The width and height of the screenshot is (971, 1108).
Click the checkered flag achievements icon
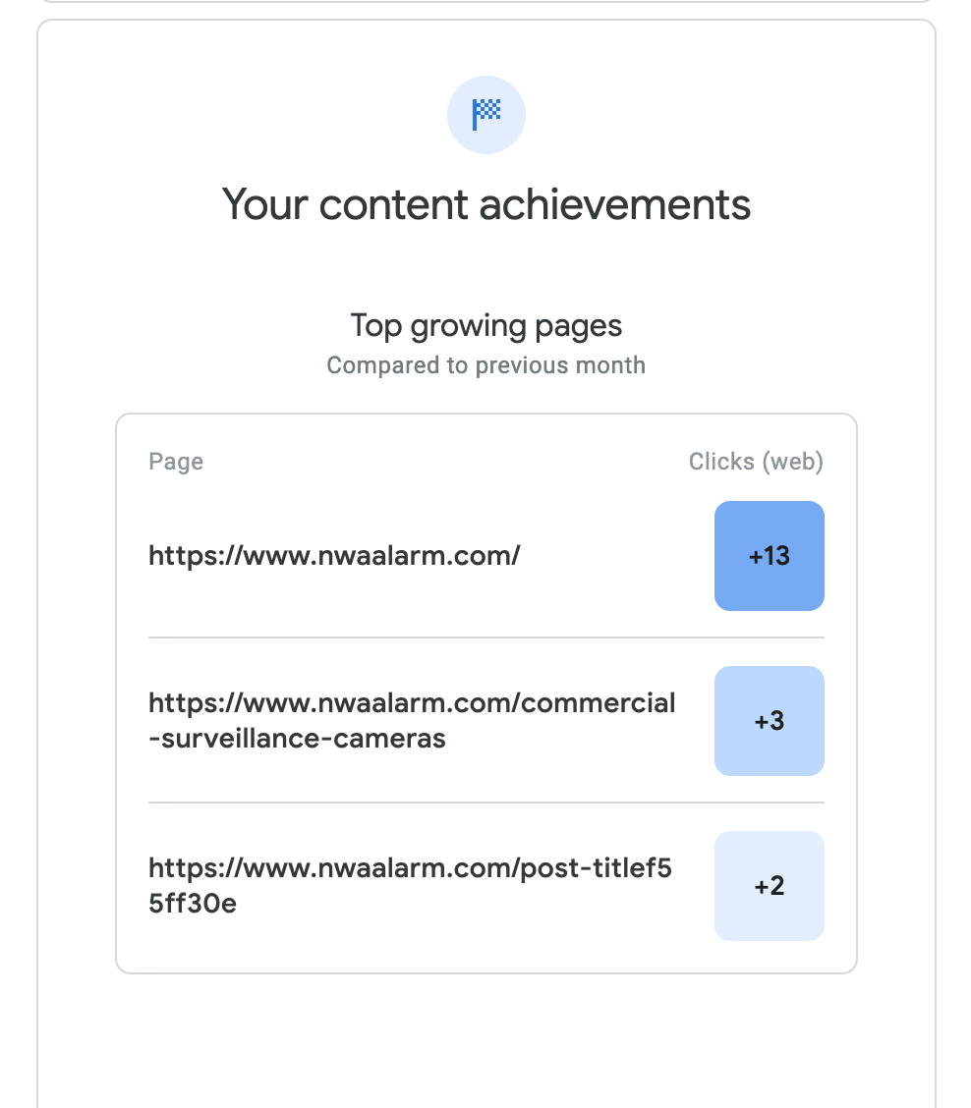[x=485, y=114]
